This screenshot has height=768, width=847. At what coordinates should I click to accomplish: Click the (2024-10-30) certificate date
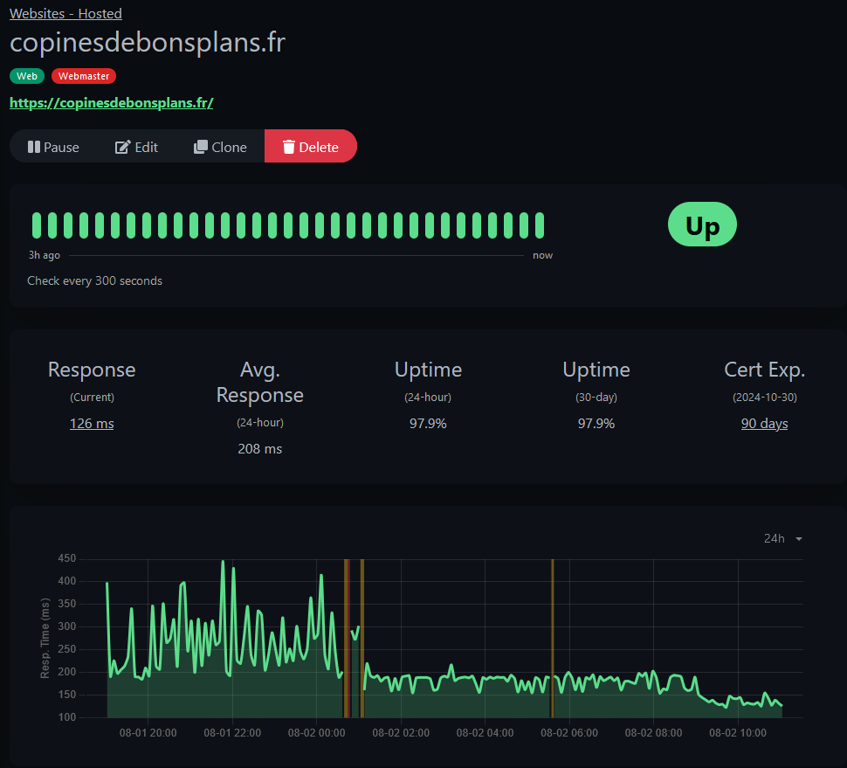(x=764, y=398)
